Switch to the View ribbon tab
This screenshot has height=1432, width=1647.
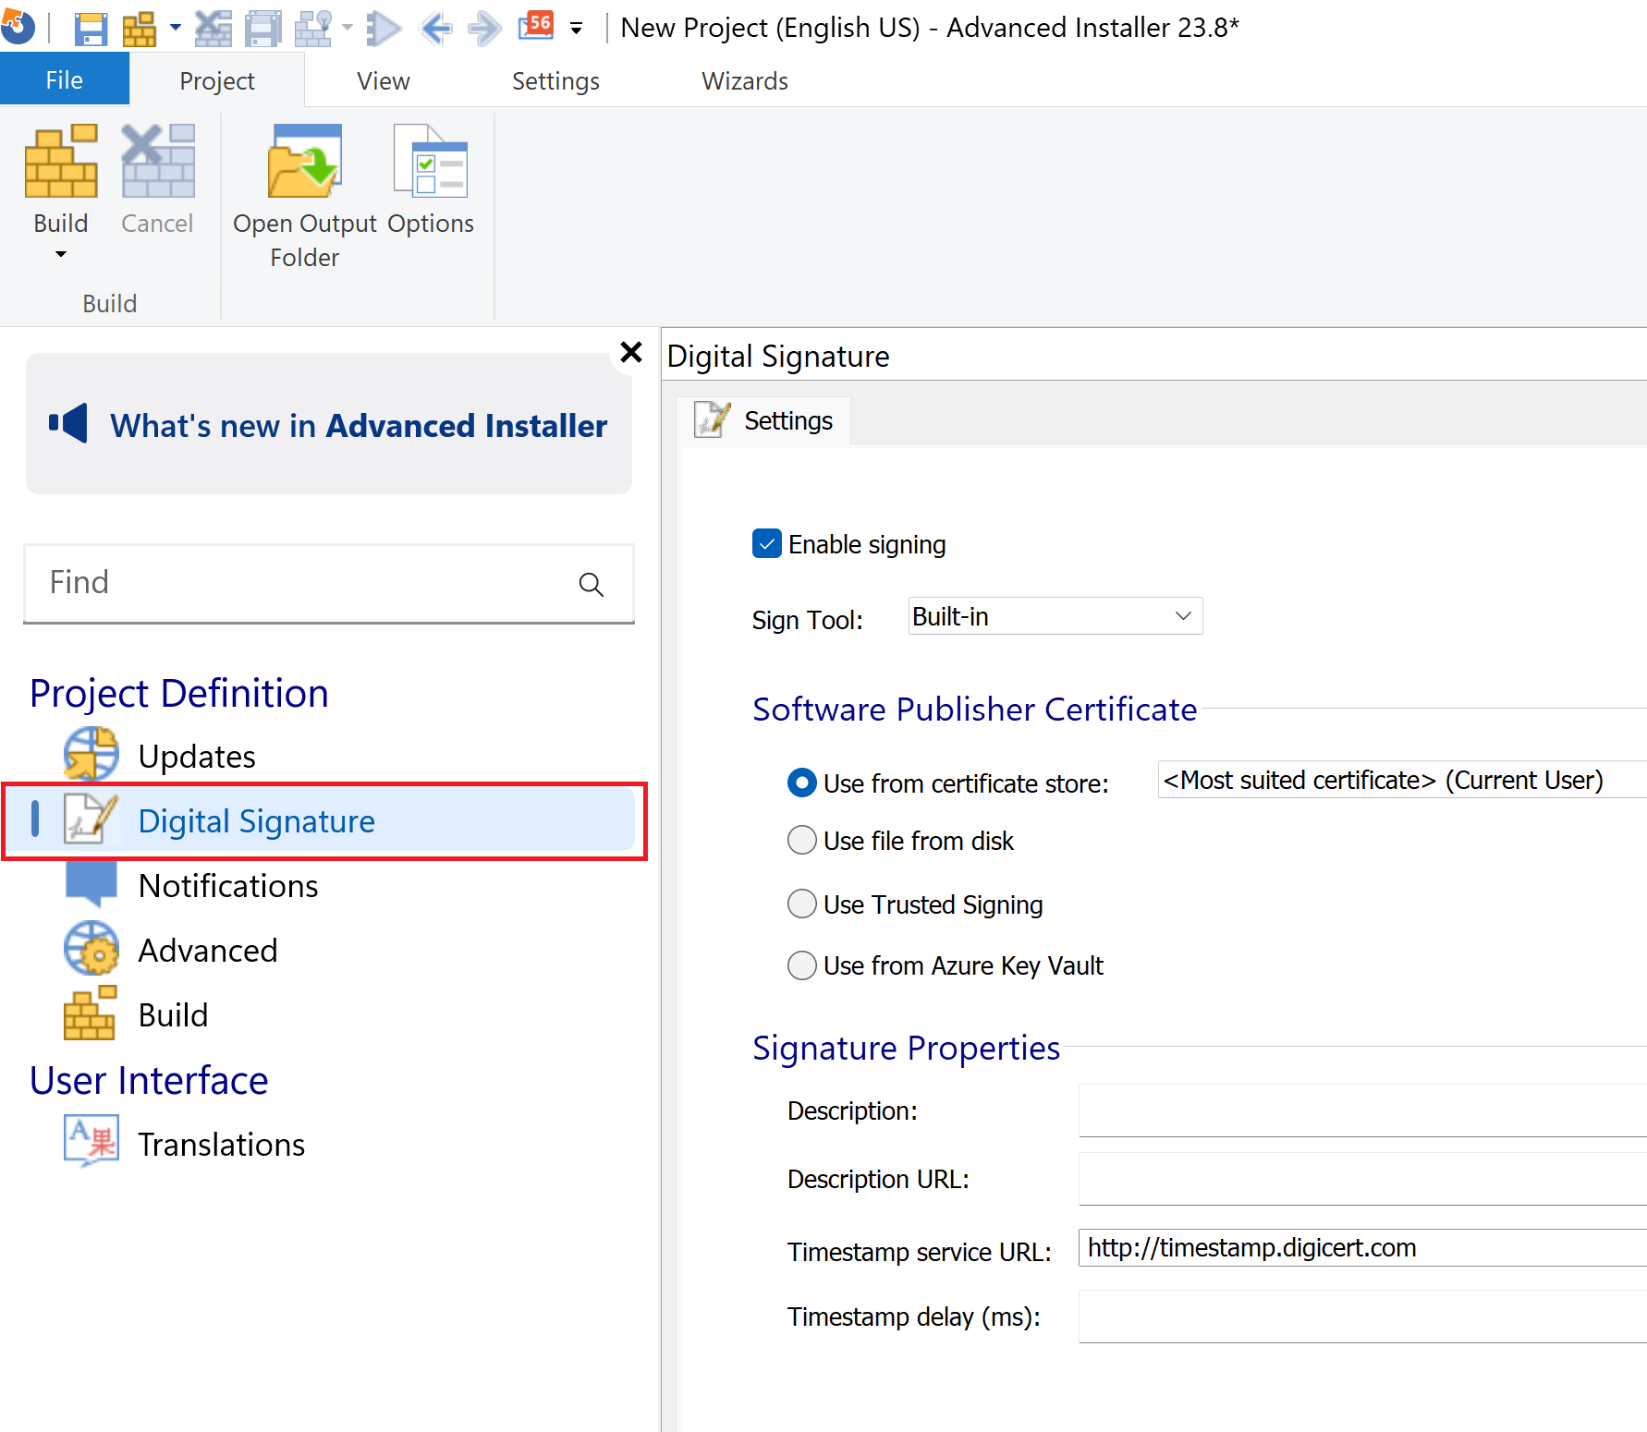point(384,80)
